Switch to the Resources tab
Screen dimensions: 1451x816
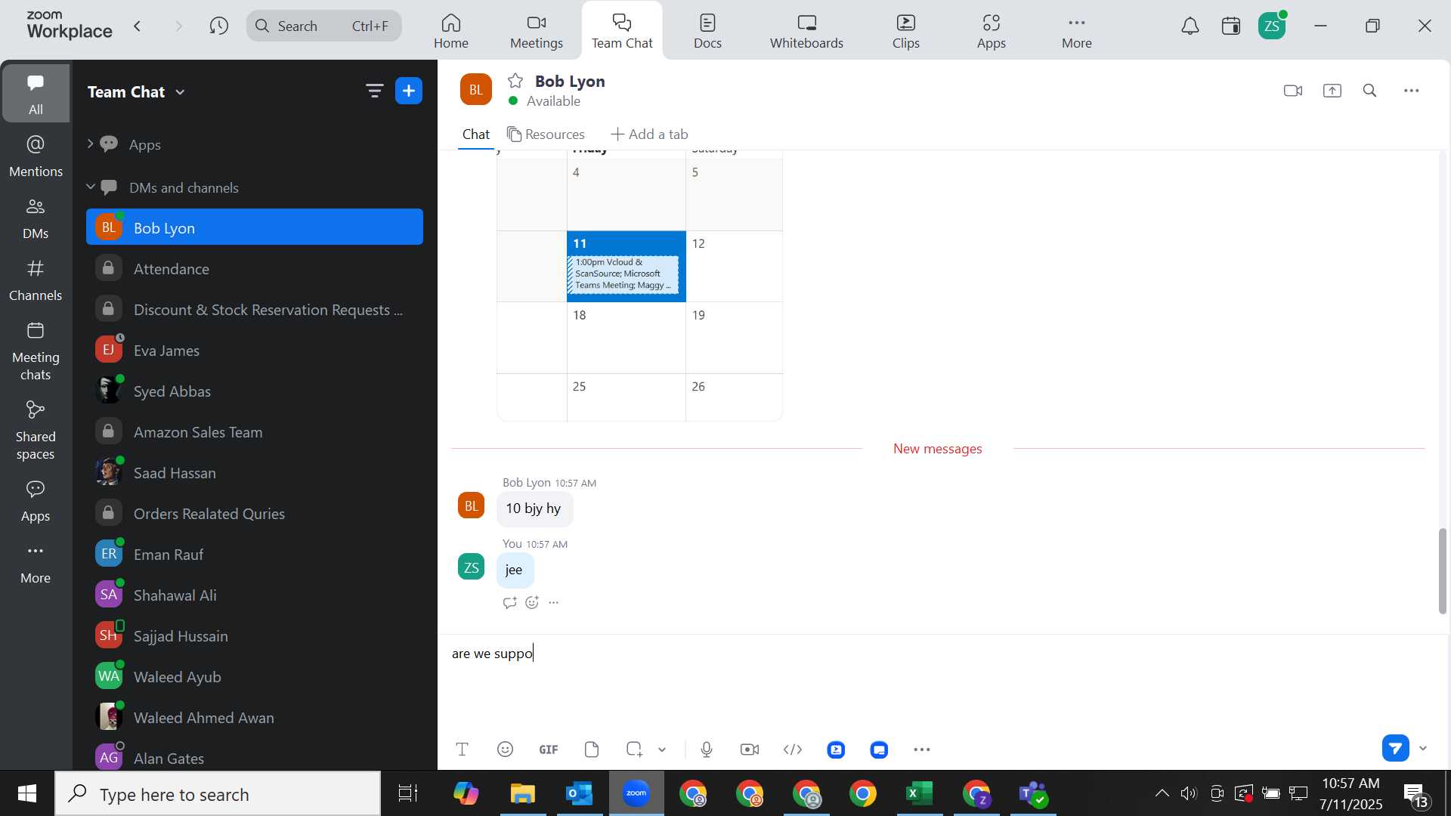546,134
